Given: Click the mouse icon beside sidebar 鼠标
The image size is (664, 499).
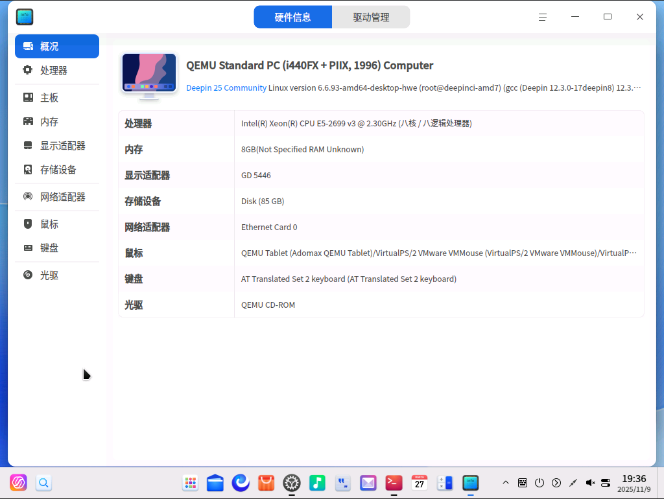Looking at the screenshot, I should [x=28, y=224].
